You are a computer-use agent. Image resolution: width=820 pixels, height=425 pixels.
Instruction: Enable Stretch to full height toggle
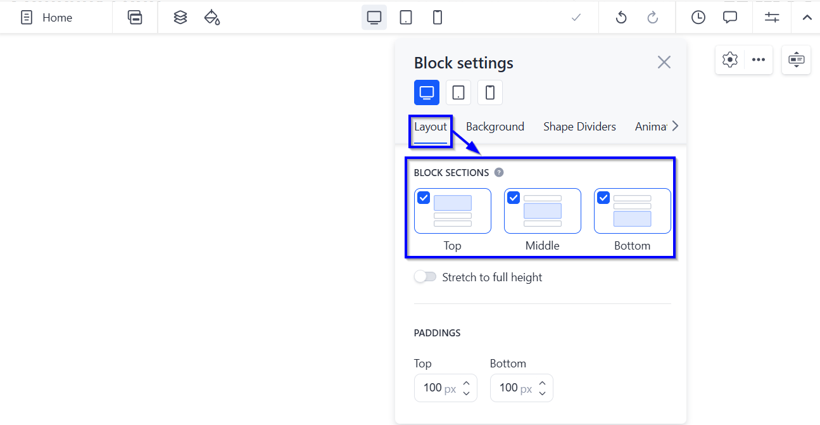pyautogui.click(x=426, y=277)
